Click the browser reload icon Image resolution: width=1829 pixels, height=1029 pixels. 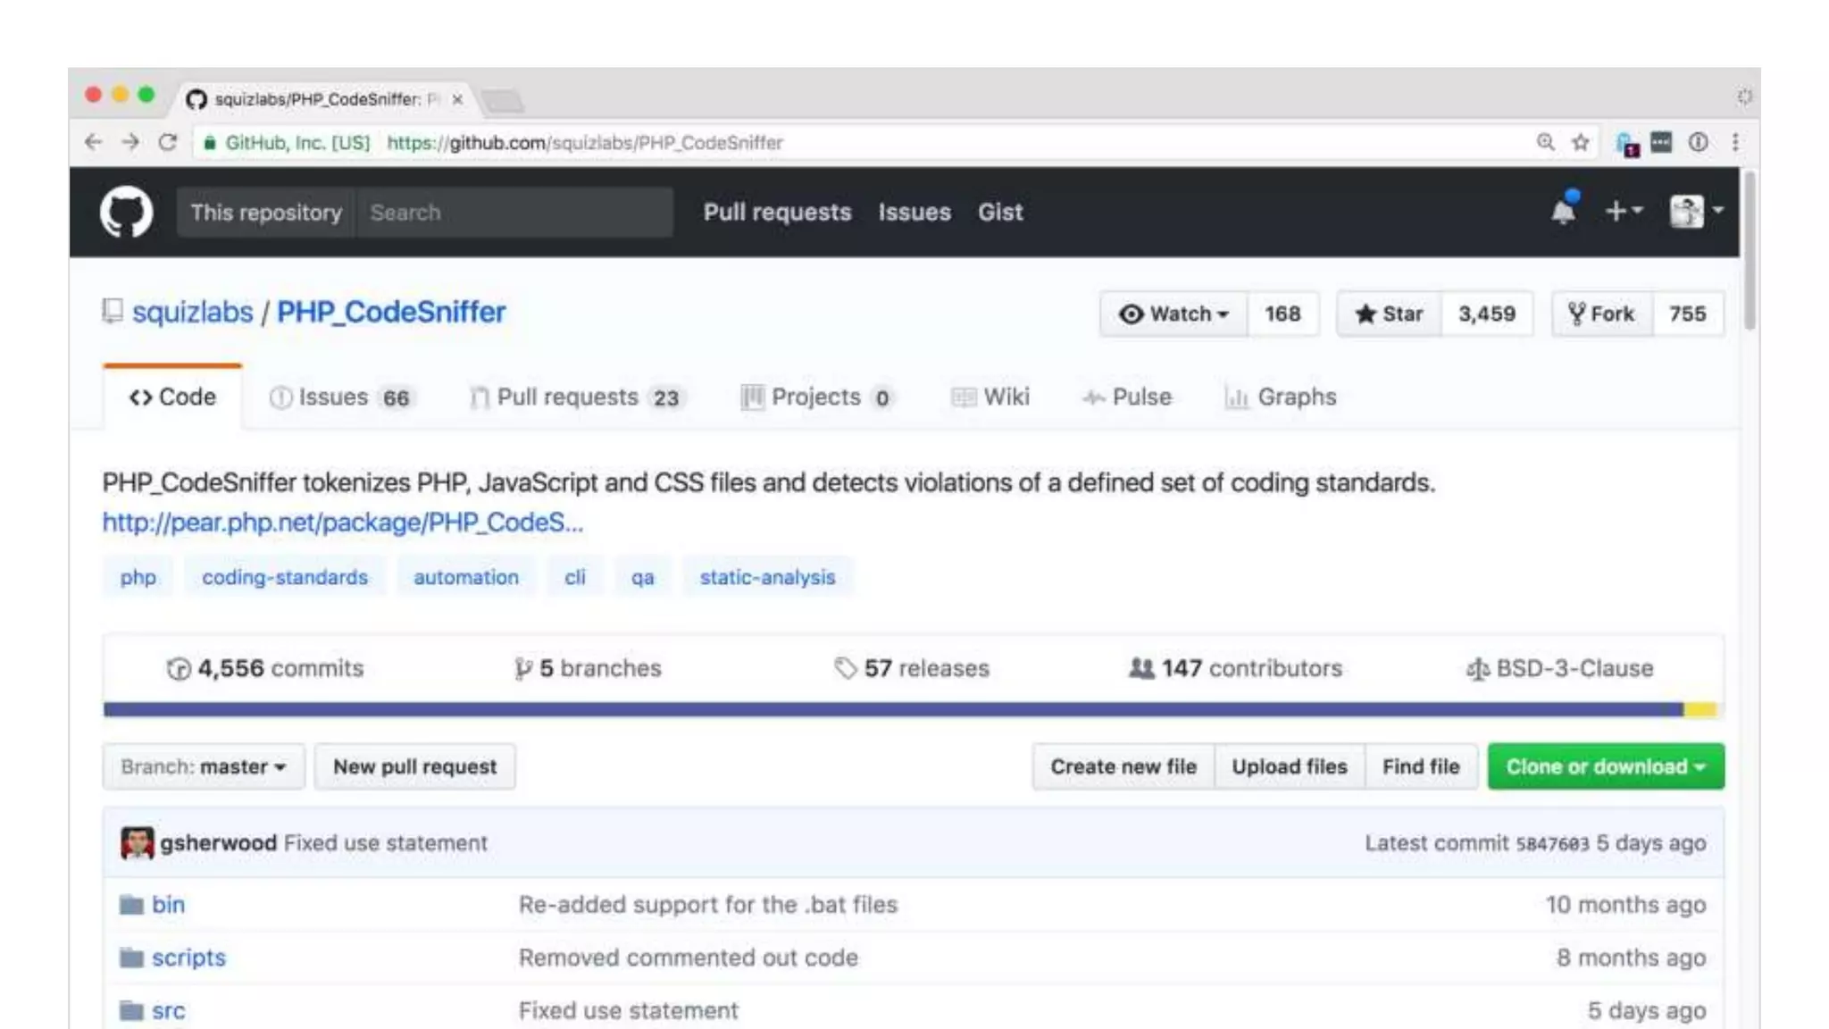click(167, 142)
